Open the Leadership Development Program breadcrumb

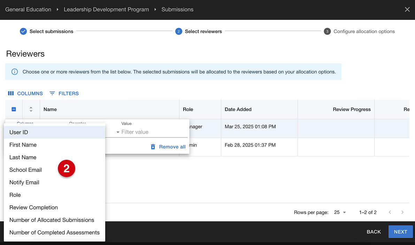click(106, 9)
